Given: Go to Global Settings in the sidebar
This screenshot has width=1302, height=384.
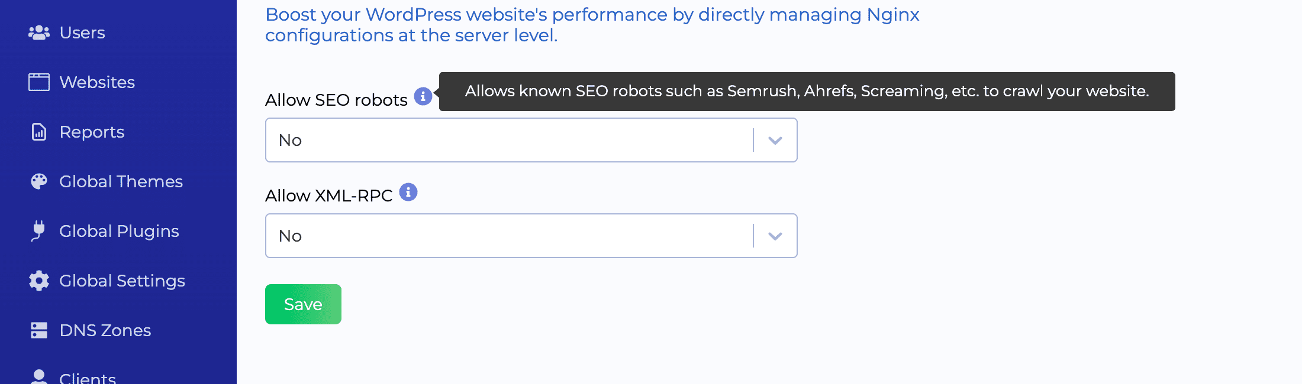Looking at the screenshot, I should coord(122,281).
